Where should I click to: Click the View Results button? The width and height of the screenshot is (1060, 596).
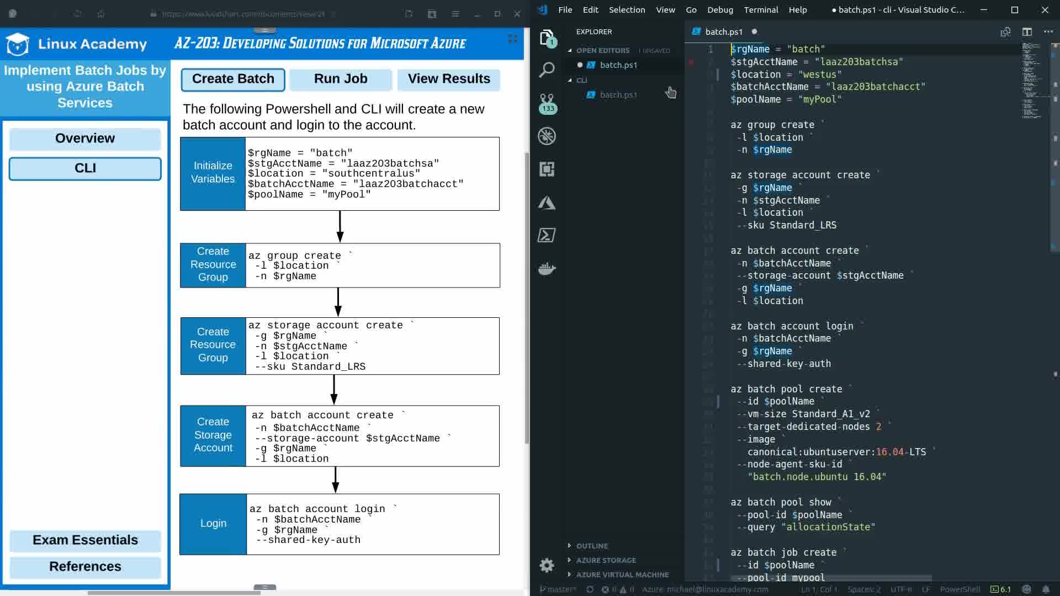[449, 79]
